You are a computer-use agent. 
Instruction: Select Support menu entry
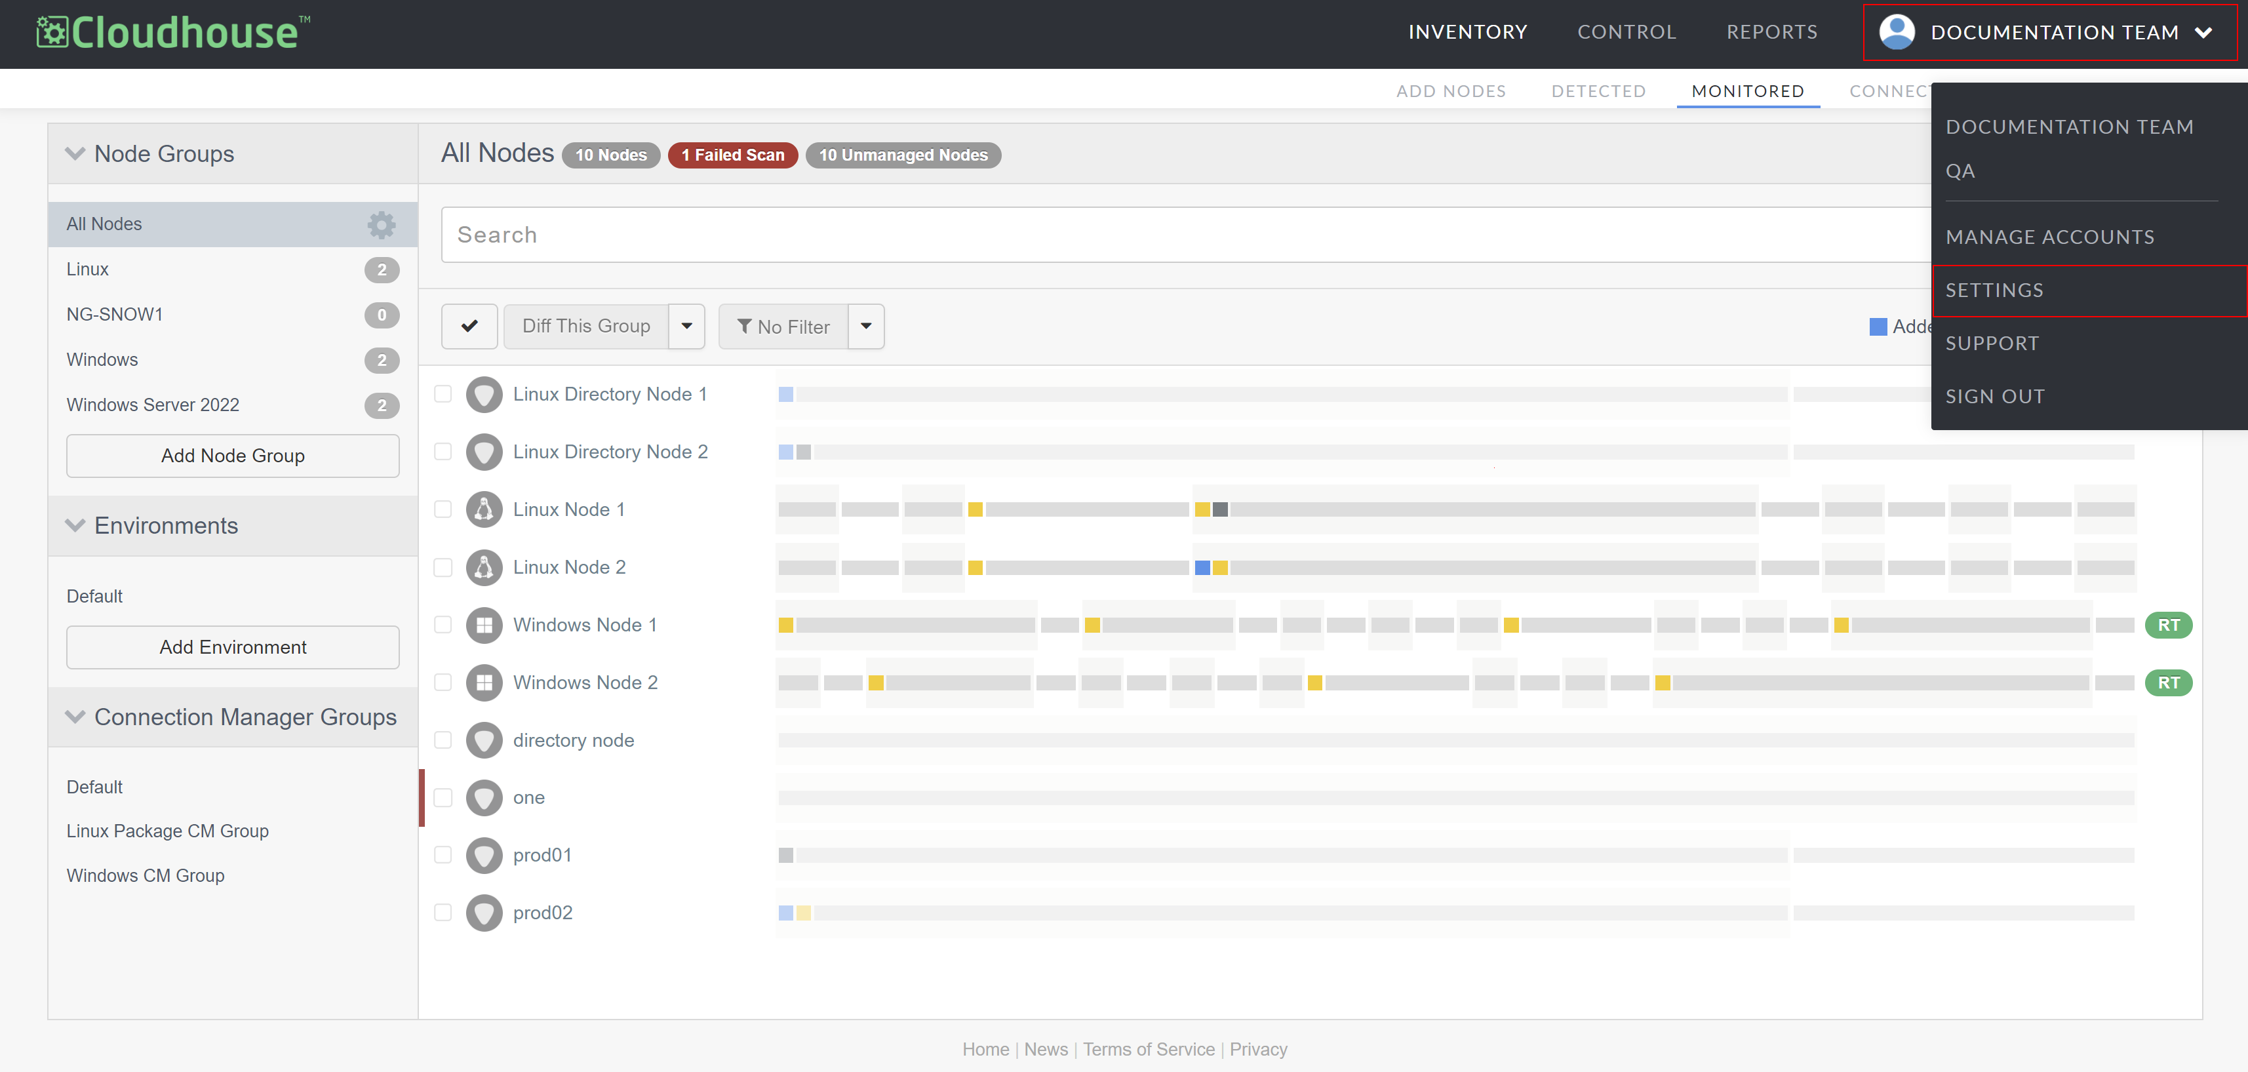[1992, 344]
